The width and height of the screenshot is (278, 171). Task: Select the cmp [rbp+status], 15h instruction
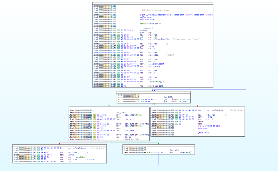[x=177, y=99]
